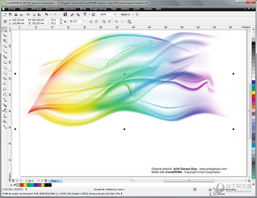The width and height of the screenshot is (257, 198).
Task: Undo the last action
Action: click(x=47, y=15)
